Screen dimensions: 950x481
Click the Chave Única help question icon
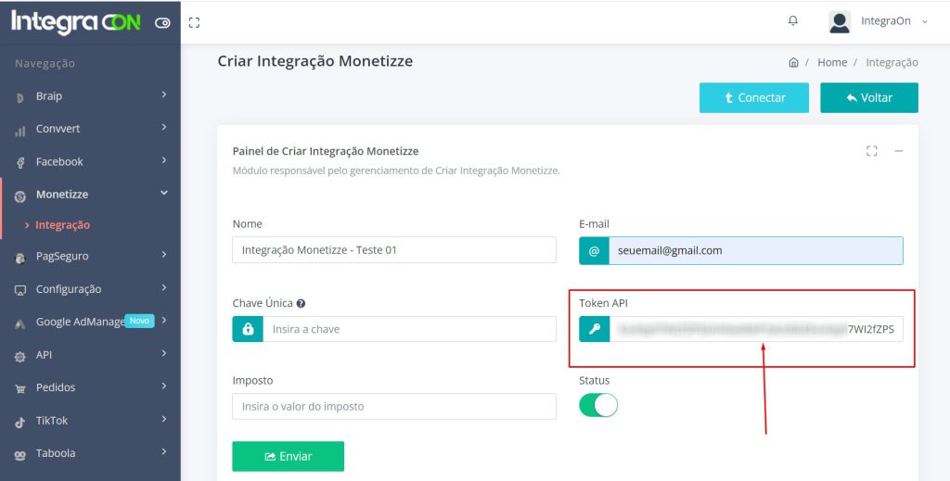(x=302, y=303)
